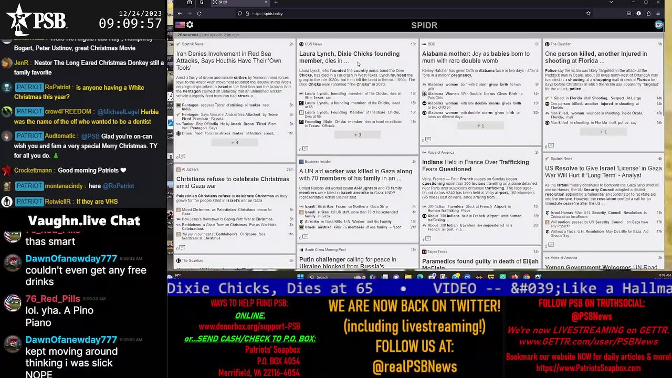Image resolution: width=672 pixels, height=378 pixels.
Task: Click the South China Morning Post source label
Action: [325, 250]
